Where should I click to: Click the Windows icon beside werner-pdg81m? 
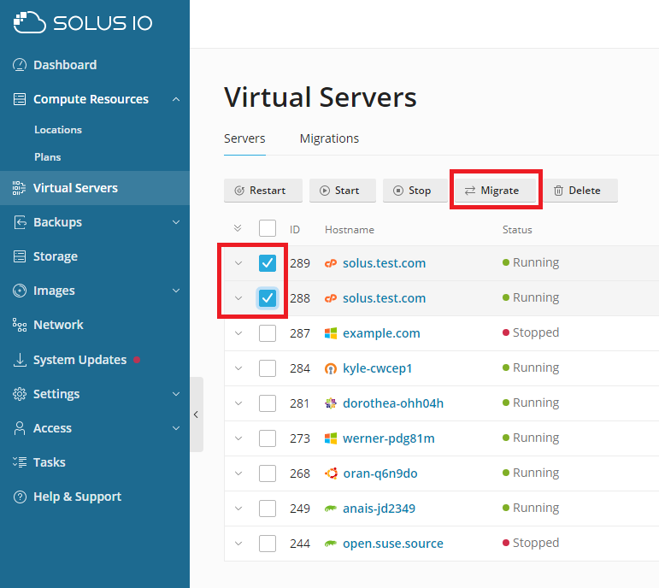[331, 438]
